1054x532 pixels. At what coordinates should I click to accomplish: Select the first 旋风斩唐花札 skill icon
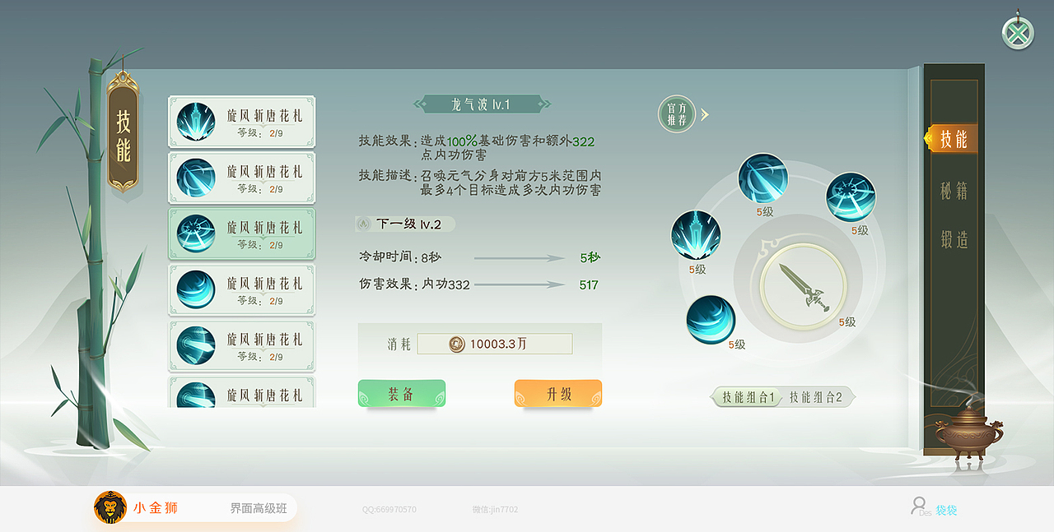click(196, 123)
